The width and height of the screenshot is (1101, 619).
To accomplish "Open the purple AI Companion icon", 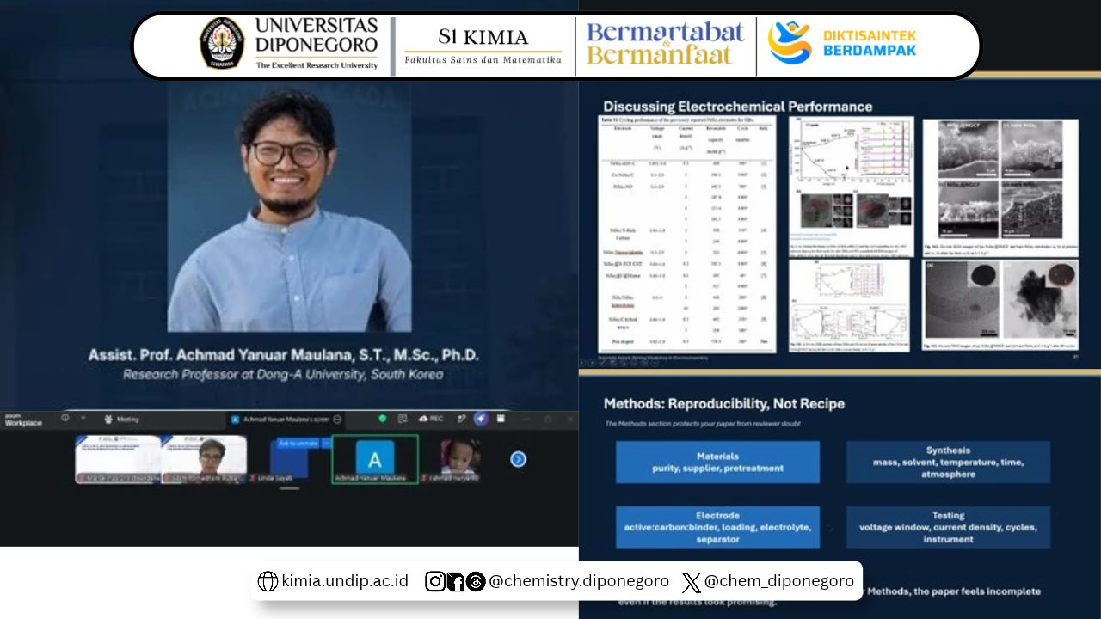I will (x=481, y=419).
